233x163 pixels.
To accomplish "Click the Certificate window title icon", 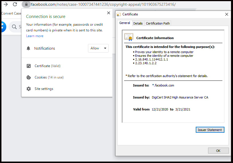I will click(x=119, y=15).
